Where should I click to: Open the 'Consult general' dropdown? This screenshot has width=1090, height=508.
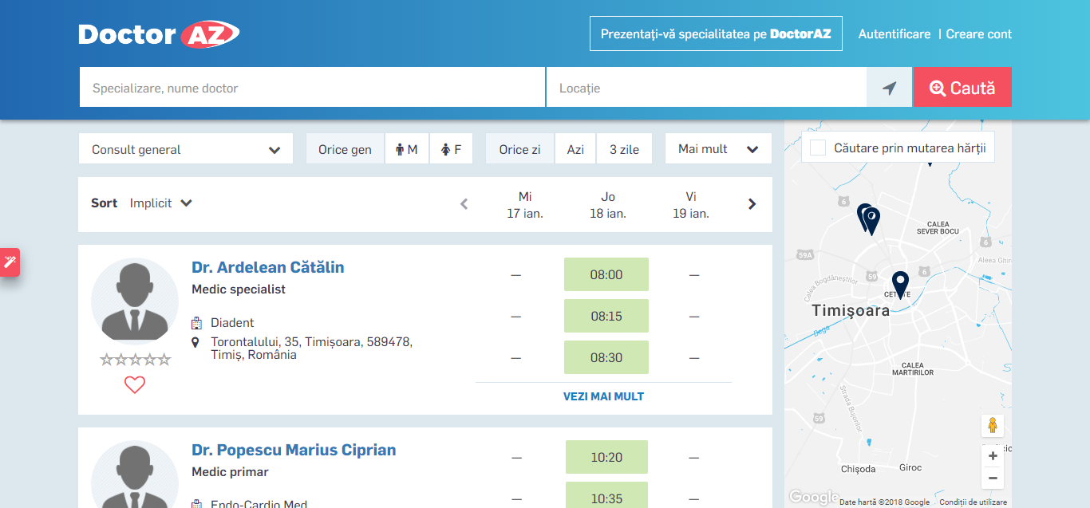click(x=186, y=149)
